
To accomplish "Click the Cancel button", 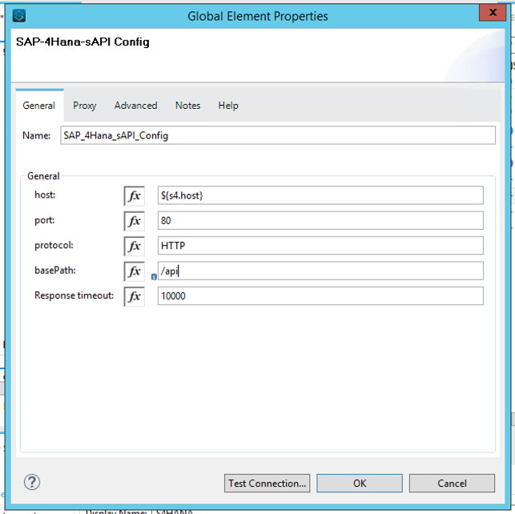I will [x=452, y=483].
